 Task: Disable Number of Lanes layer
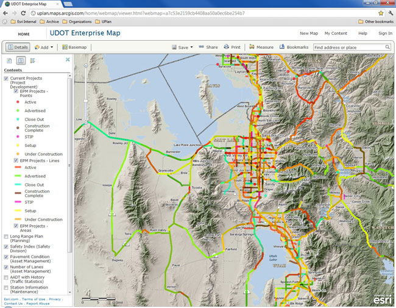click(x=6, y=267)
